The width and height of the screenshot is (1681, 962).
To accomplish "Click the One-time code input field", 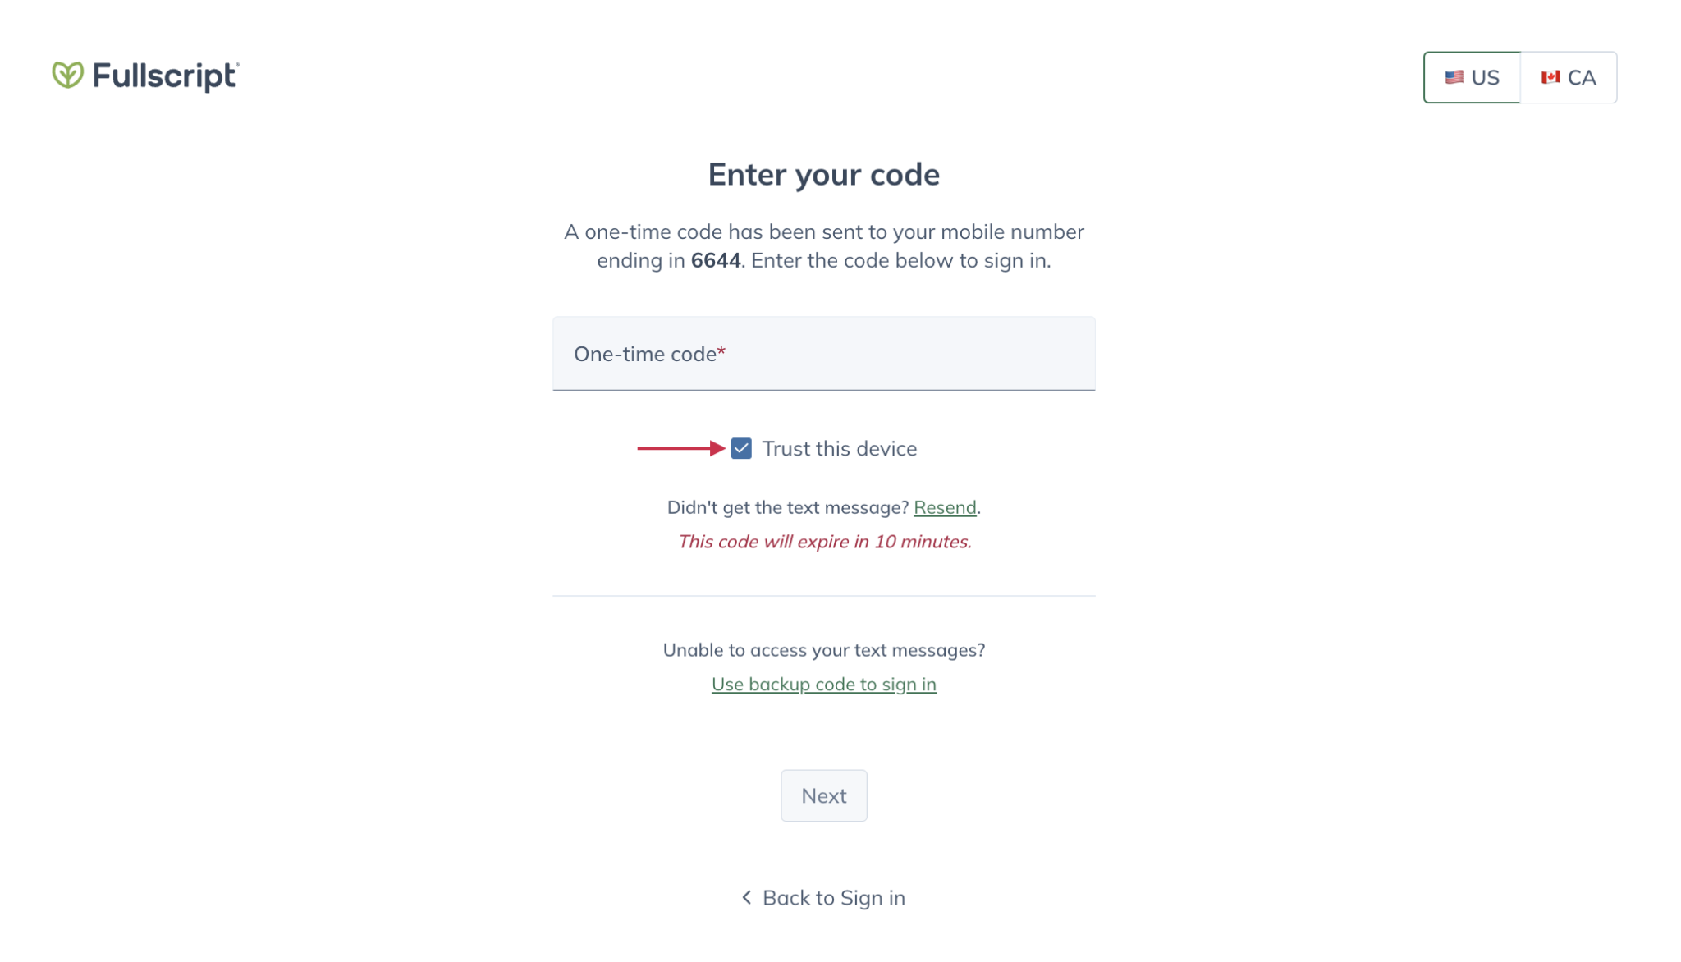I will (x=823, y=354).
